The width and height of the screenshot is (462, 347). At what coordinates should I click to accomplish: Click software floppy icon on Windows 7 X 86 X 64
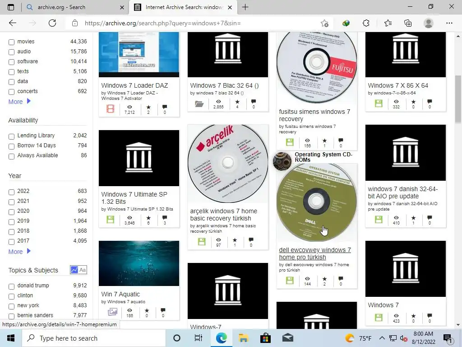(x=379, y=103)
